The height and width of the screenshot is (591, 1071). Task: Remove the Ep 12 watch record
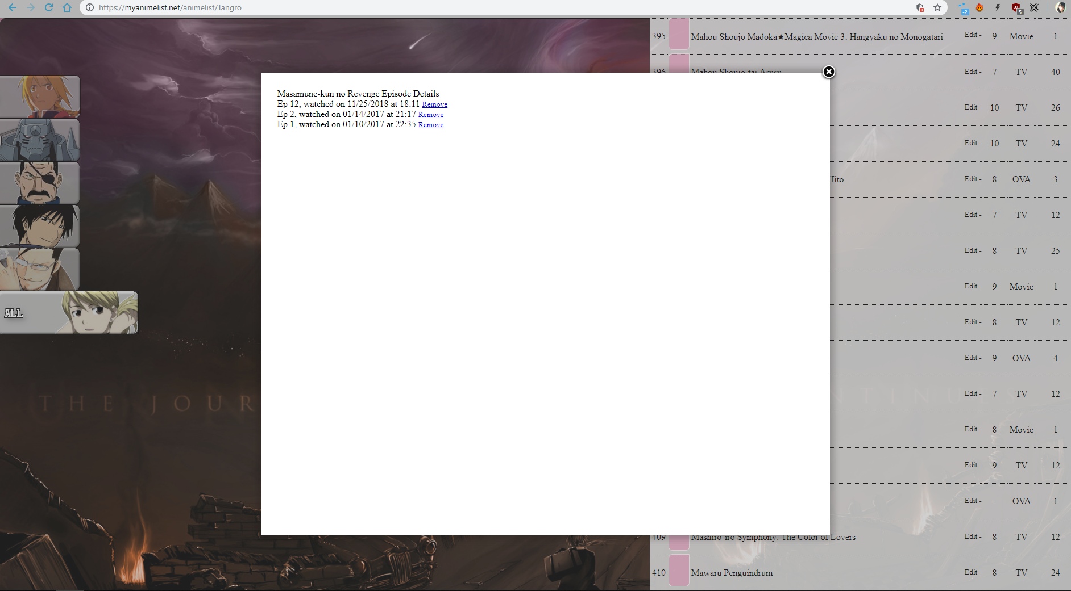(x=434, y=104)
